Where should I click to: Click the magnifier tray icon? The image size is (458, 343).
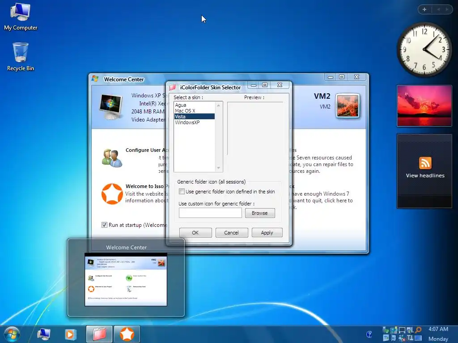coord(418,330)
